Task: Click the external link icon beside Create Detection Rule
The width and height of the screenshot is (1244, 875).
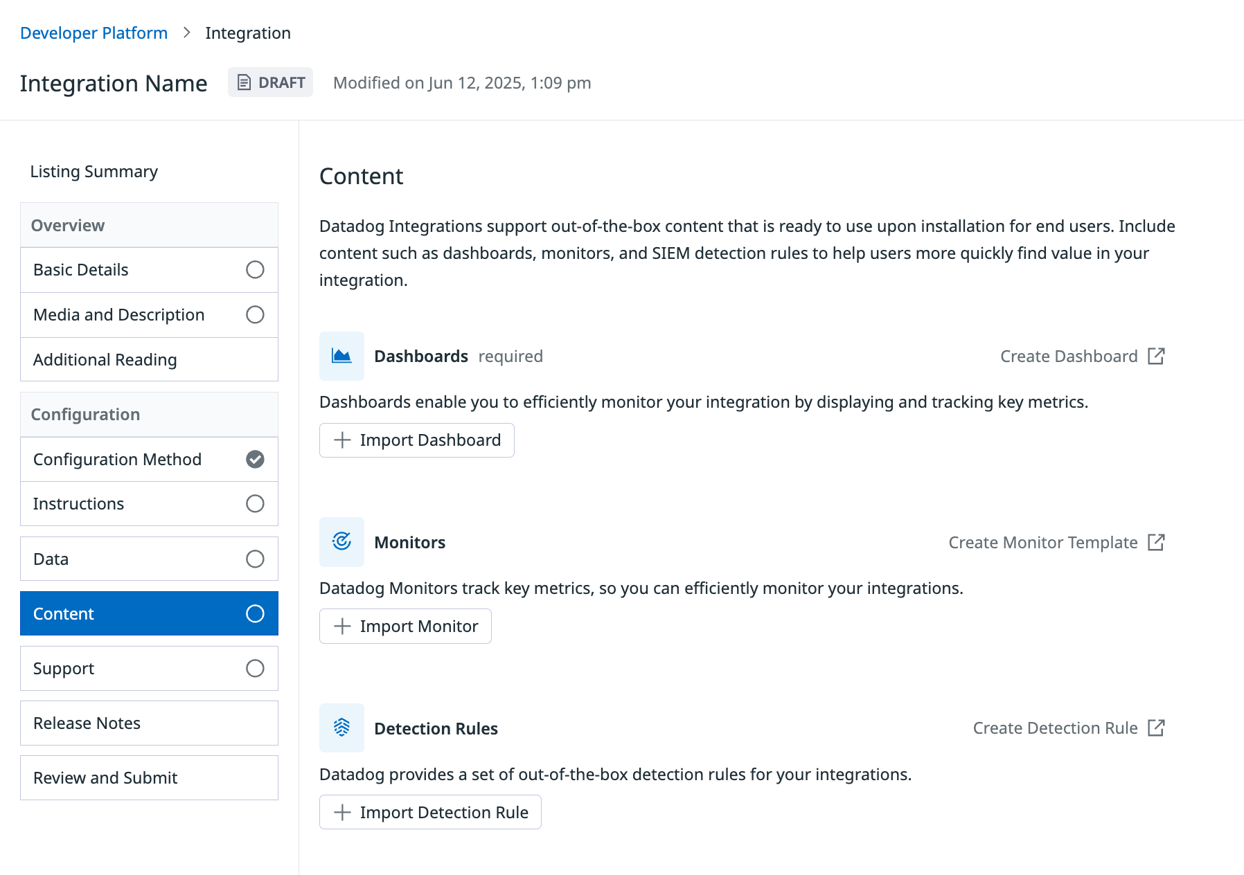Action: point(1156,728)
